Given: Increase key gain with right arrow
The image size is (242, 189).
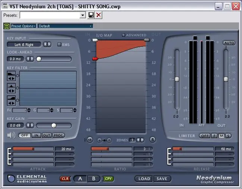Looking at the screenshot, I should click(x=32, y=126).
